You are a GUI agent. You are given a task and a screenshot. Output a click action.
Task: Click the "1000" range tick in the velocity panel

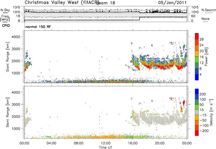pyautogui.click(x=16, y=129)
